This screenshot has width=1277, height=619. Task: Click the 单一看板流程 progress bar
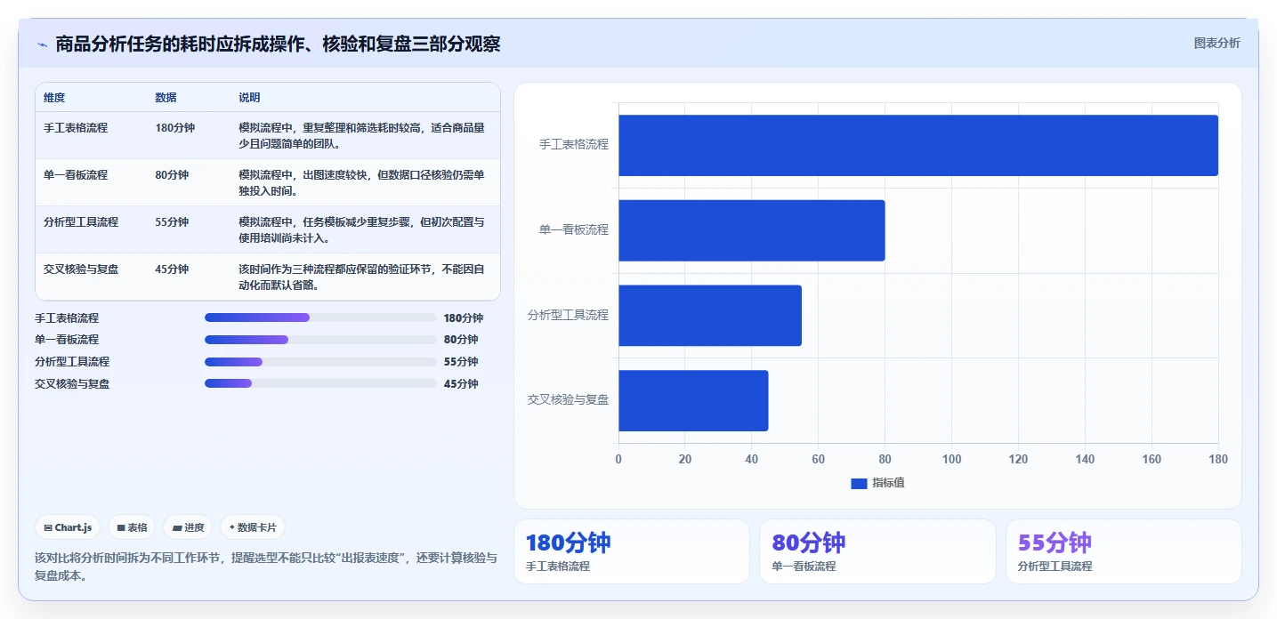click(x=320, y=340)
